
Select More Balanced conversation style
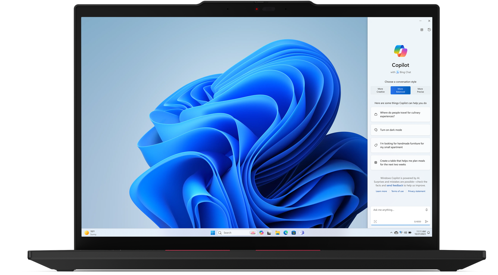[x=400, y=90]
